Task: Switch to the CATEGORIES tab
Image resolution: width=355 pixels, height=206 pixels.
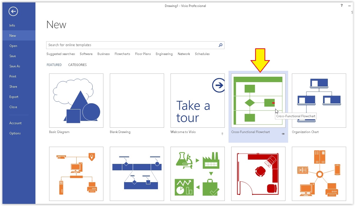Action: (x=77, y=65)
